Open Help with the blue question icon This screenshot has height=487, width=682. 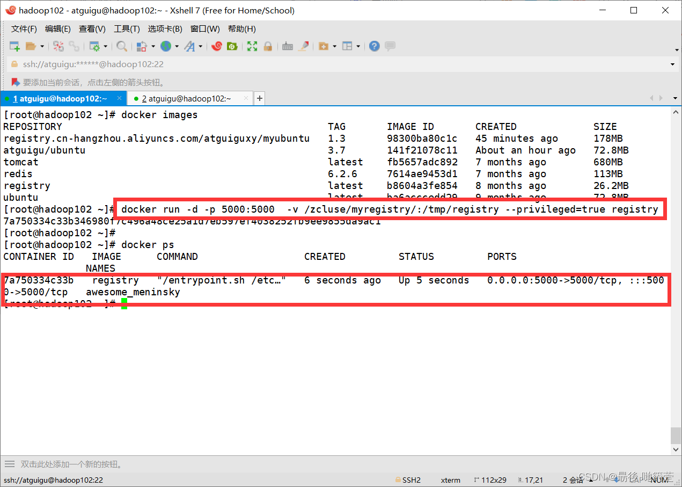pyautogui.click(x=375, y=46)
